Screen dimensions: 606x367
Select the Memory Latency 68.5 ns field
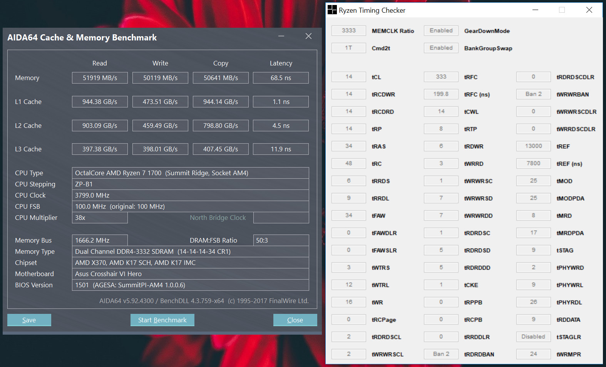[281, 78]
